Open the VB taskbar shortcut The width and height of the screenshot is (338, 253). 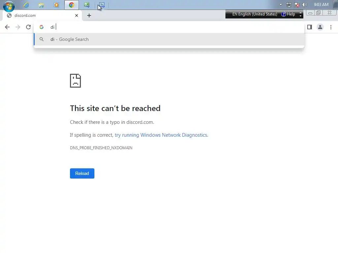(x=102, y=5)
